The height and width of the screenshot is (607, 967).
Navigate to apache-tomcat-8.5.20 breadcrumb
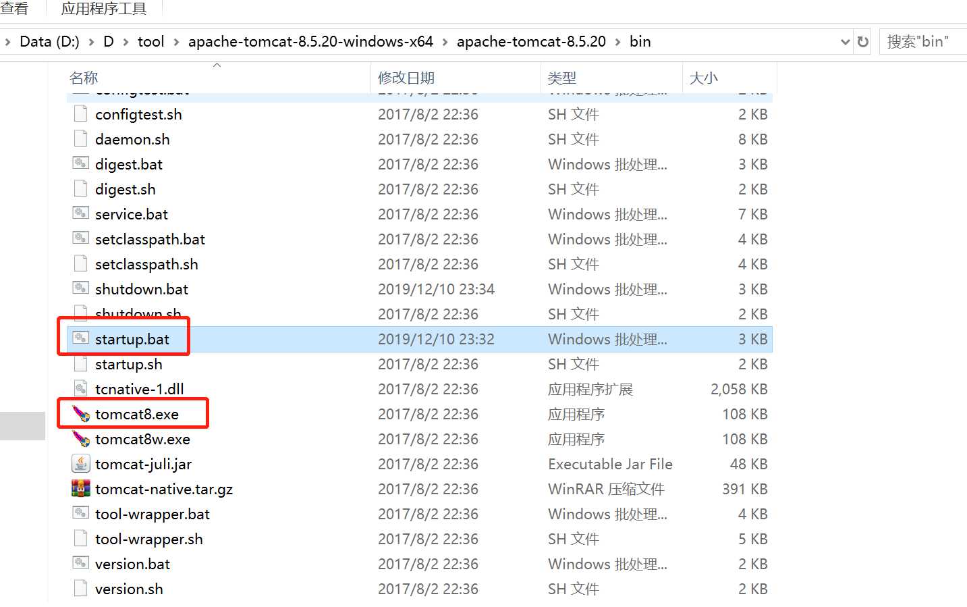tap(531, 42)
